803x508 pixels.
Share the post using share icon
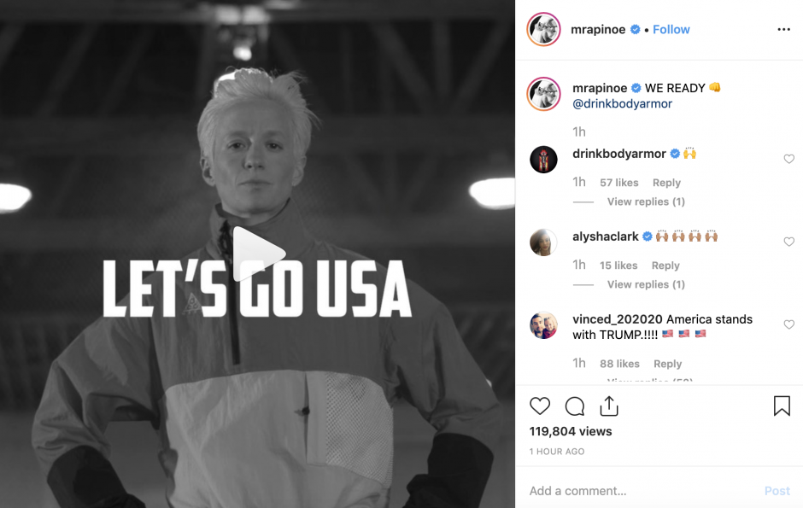(x=609, y=406)
